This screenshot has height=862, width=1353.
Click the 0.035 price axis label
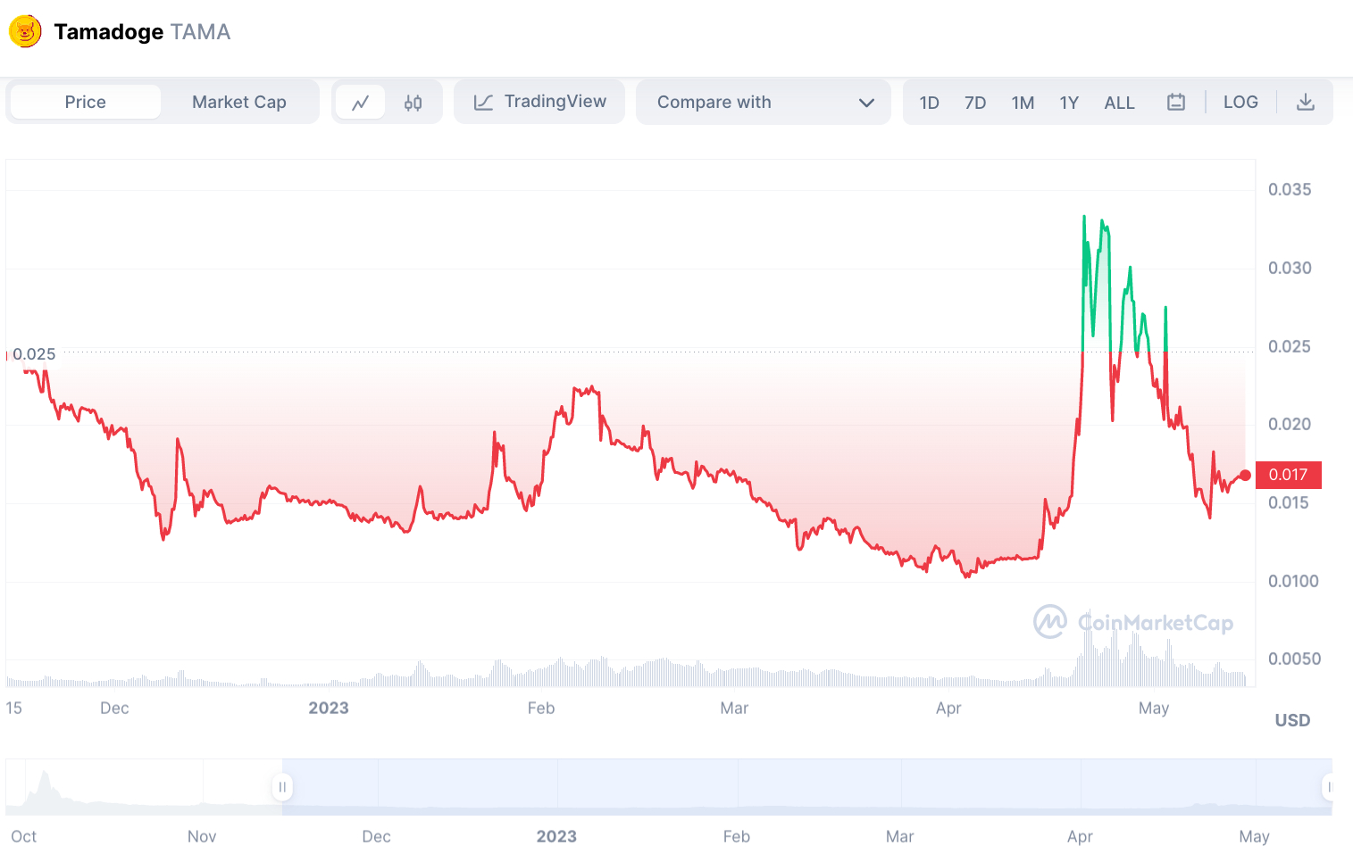pyautogui.click(x=1290, y=189)
